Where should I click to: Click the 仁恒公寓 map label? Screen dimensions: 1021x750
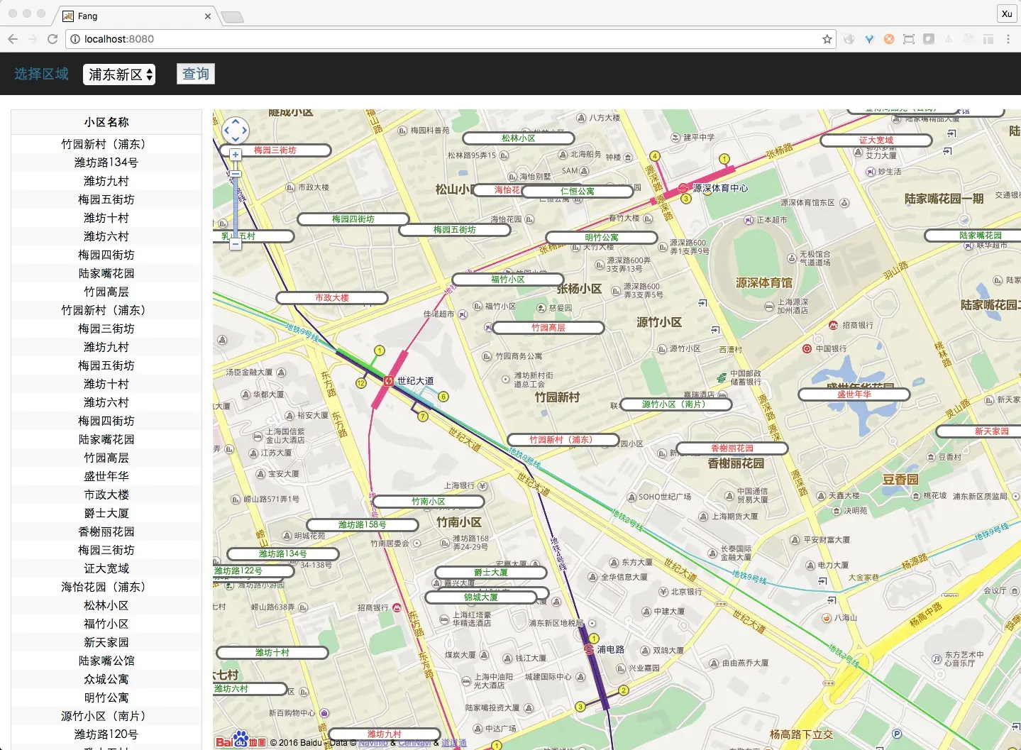(578, 192)
